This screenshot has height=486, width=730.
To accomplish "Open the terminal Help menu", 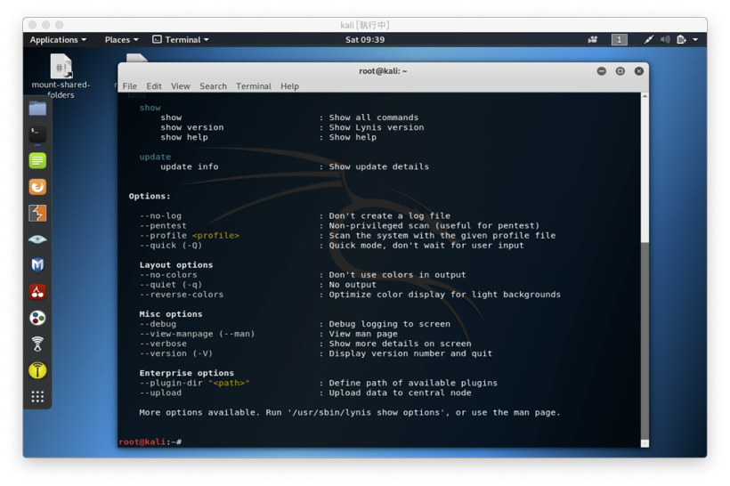I will (289, 86).
